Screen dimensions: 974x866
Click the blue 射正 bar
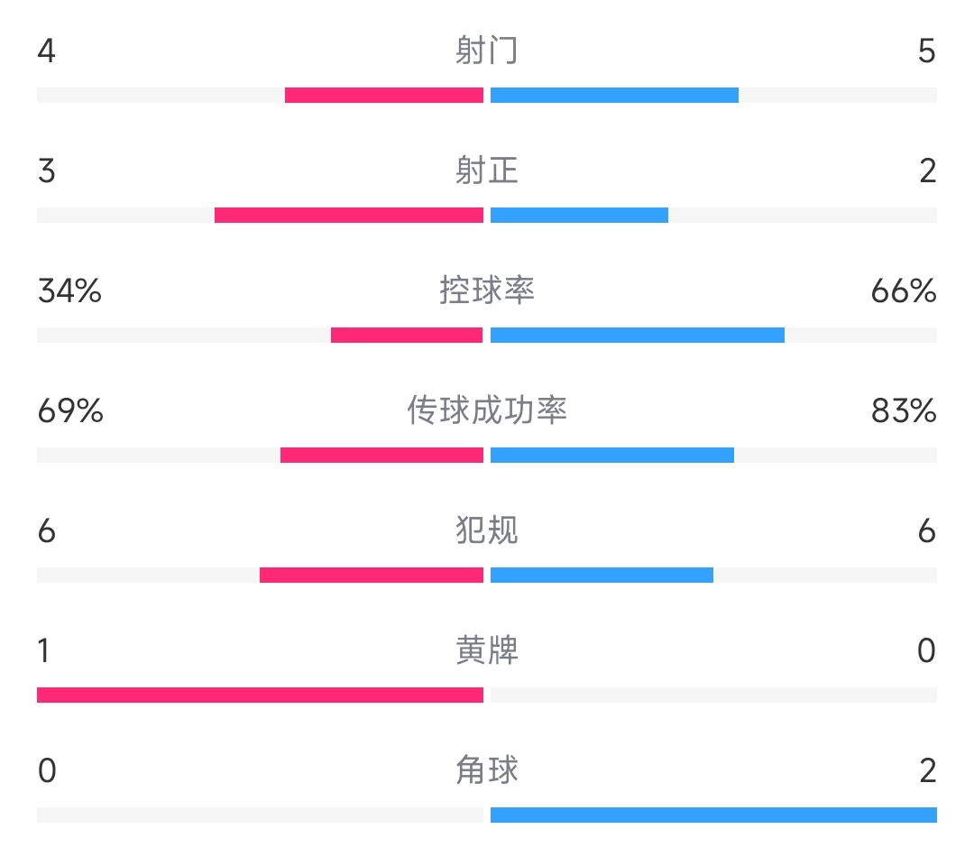coord(580,215)
